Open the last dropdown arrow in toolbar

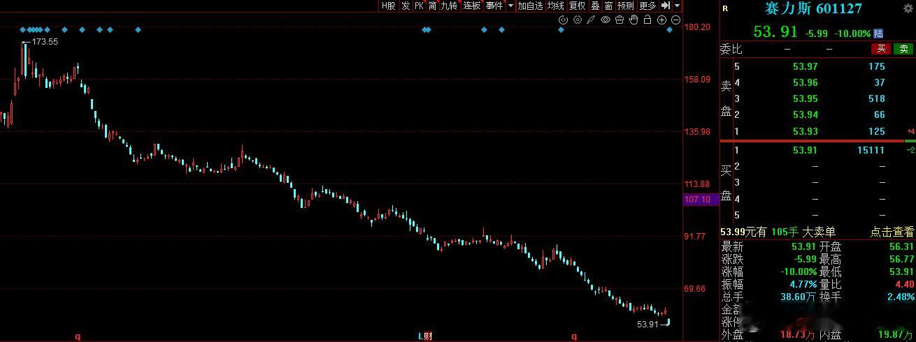click(x=677, y=6)
